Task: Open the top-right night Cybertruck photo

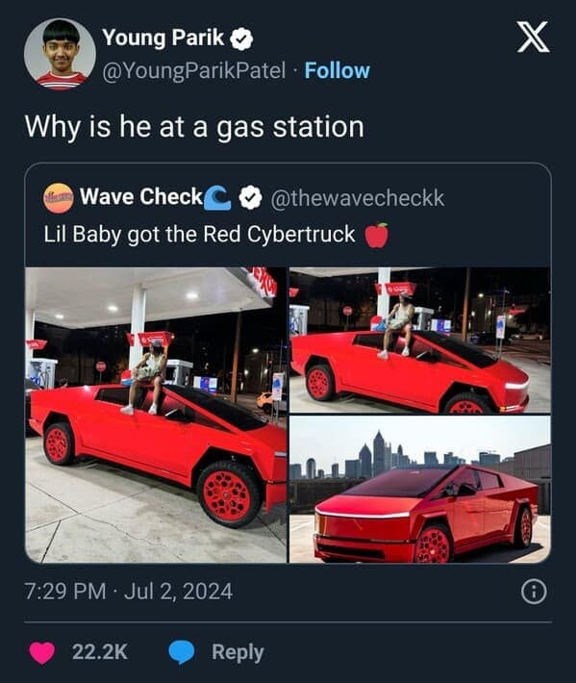Action: tap(420, 341)
